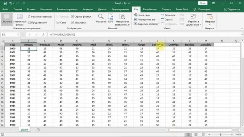Click the cell for year 1900
Screen dimensions: 244x137
pyautogui.click(x=13, y=48)
